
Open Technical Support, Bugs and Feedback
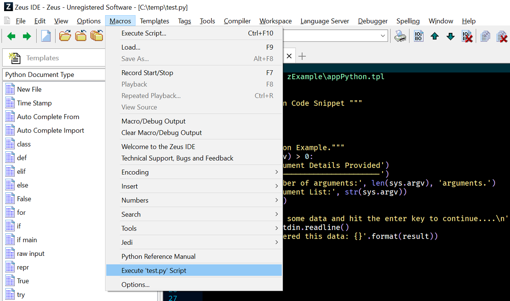tap(194, 158)
